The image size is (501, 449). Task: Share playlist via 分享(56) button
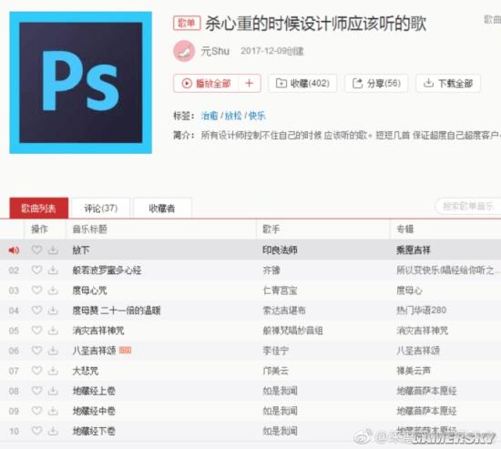click(x=376, y=84)
